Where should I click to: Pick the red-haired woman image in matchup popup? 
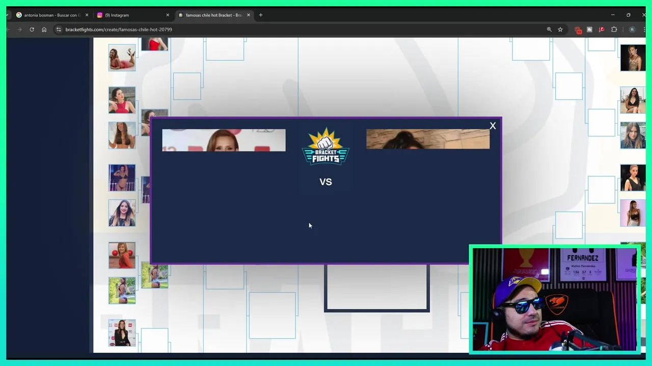click(224, 140)
